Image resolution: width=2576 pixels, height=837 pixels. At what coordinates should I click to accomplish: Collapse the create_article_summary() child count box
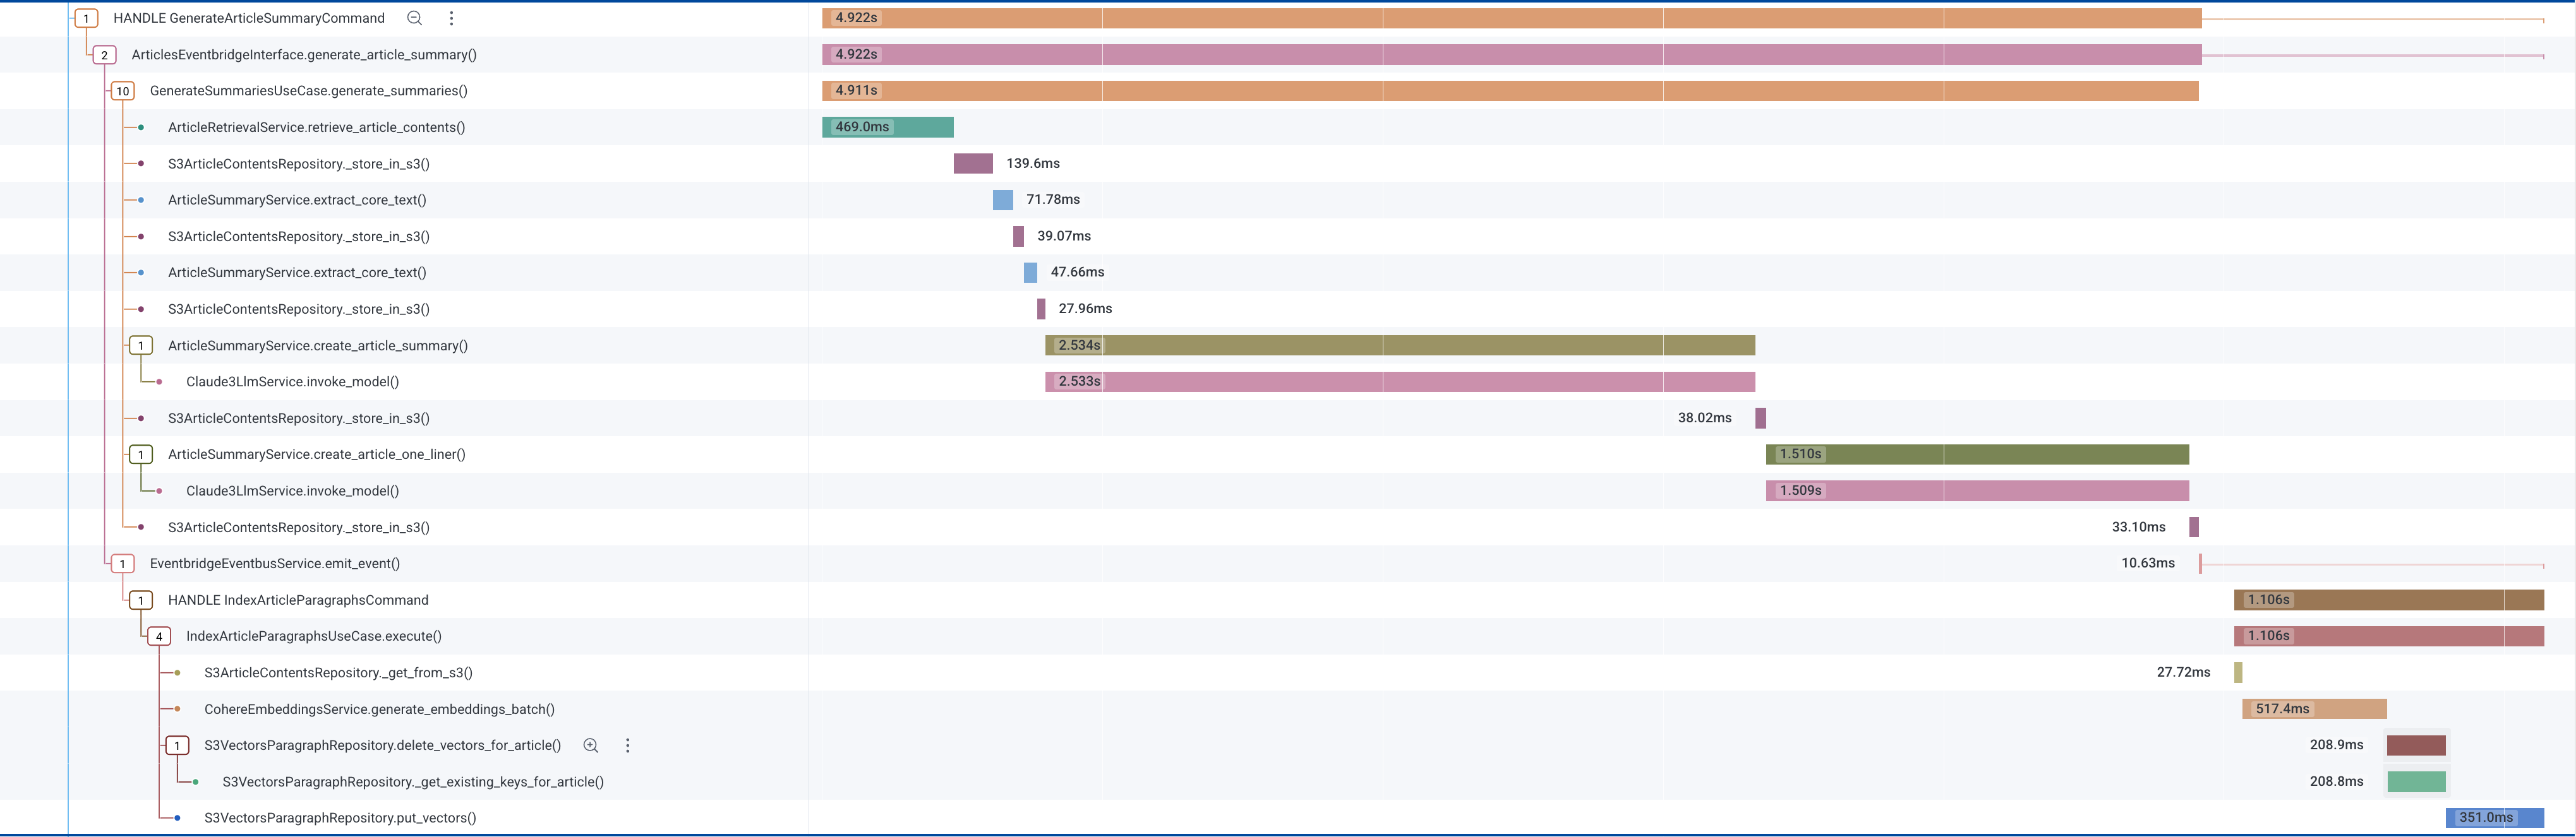tap(141, 345)
